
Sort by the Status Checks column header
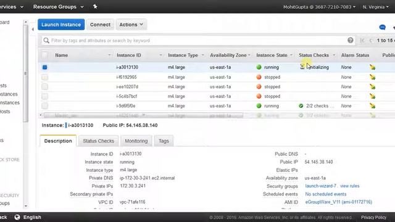314,55
